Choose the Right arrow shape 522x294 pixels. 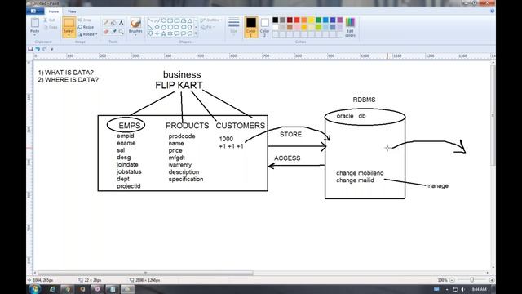[x=176, y=27]
